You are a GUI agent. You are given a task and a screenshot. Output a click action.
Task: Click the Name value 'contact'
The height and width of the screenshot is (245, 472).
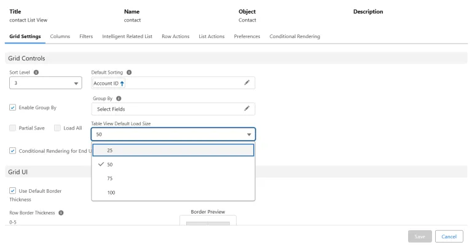click(x=132, y=20)
